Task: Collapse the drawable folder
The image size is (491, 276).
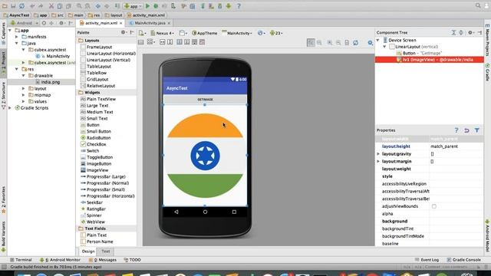Action: [24, 76]
